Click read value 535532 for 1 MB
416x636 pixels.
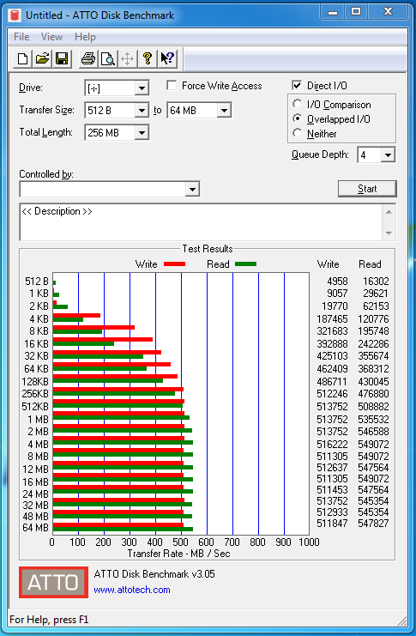click(x=373, y=419)
